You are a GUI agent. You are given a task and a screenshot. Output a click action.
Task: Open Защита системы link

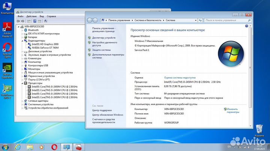pos(101,50)
